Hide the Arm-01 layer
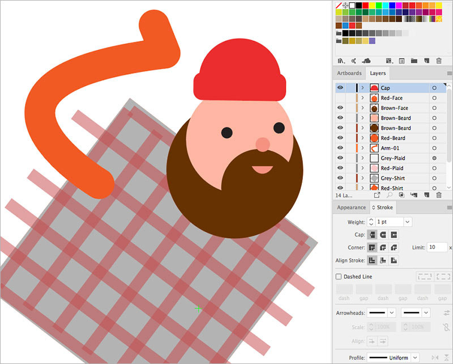The height and width of the screenshot is (364, 453). 340,148
